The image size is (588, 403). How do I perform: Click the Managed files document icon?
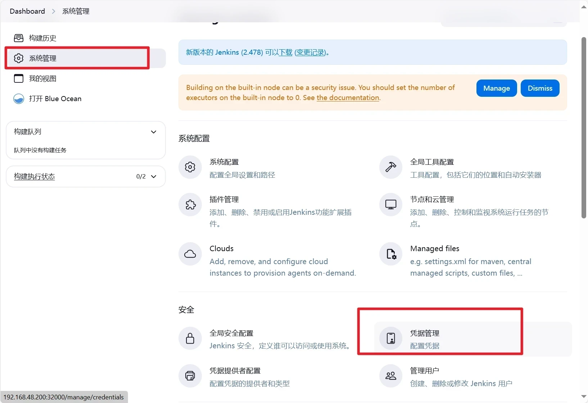point(390,254)
